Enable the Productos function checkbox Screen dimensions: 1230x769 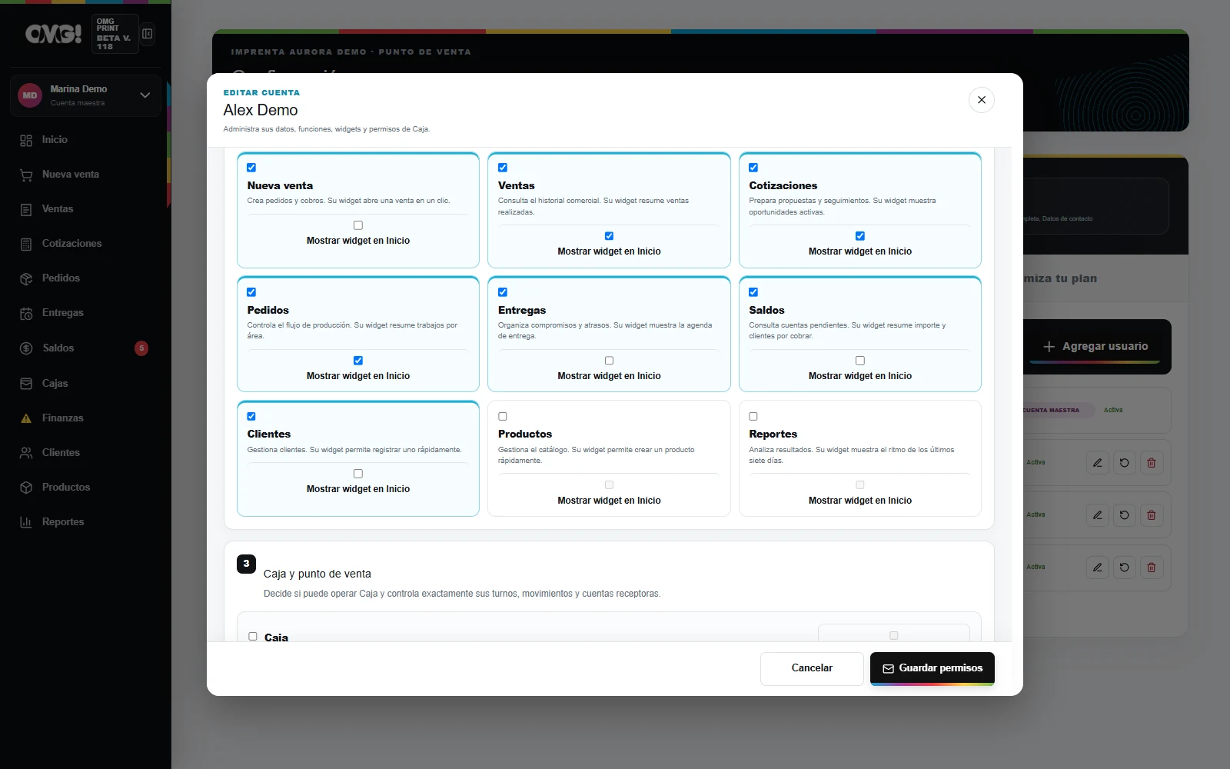point(503,417)
